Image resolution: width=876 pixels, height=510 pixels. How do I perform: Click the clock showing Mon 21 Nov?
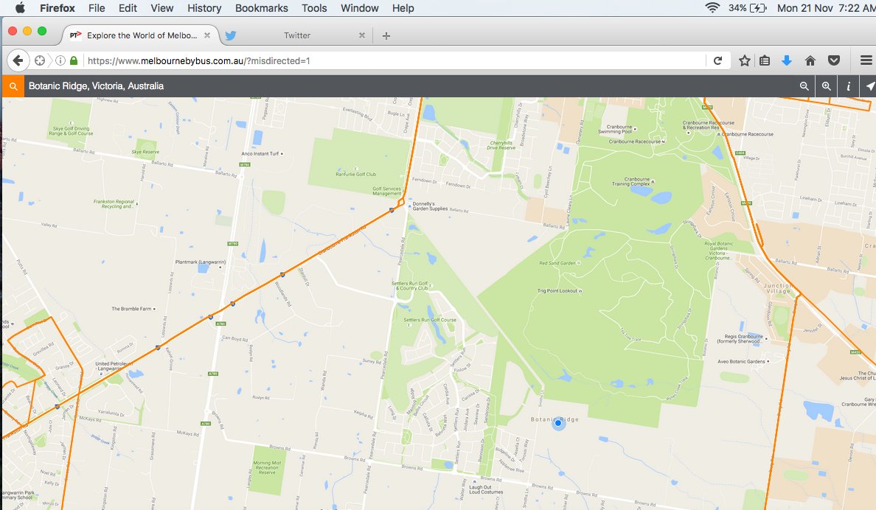tap(827, 8)
